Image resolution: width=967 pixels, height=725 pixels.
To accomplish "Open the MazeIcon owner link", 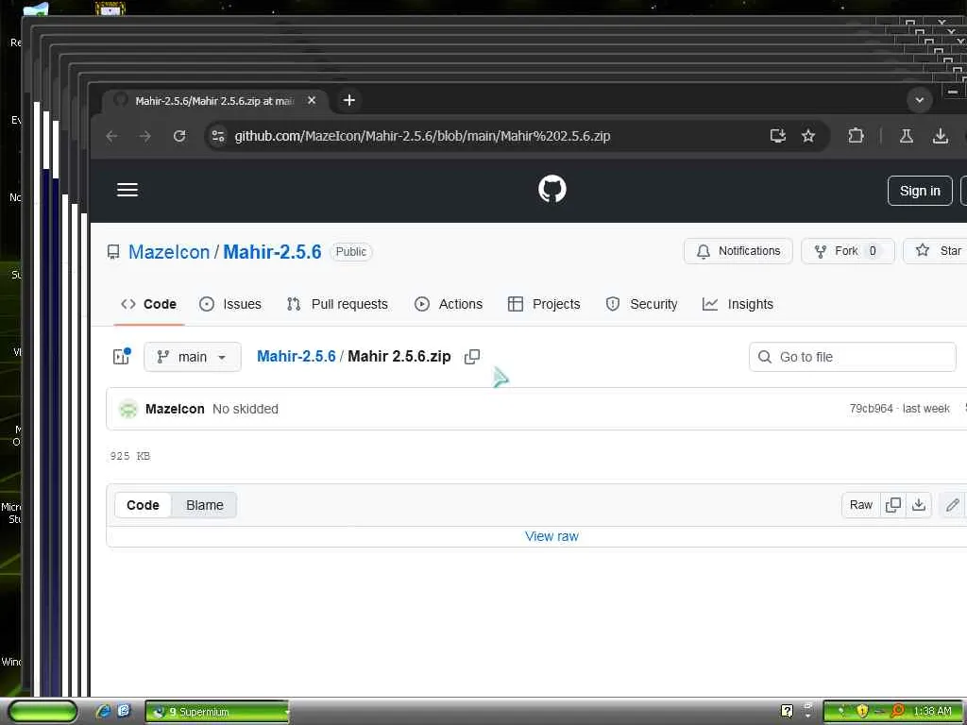I will (x=169, y=252).
